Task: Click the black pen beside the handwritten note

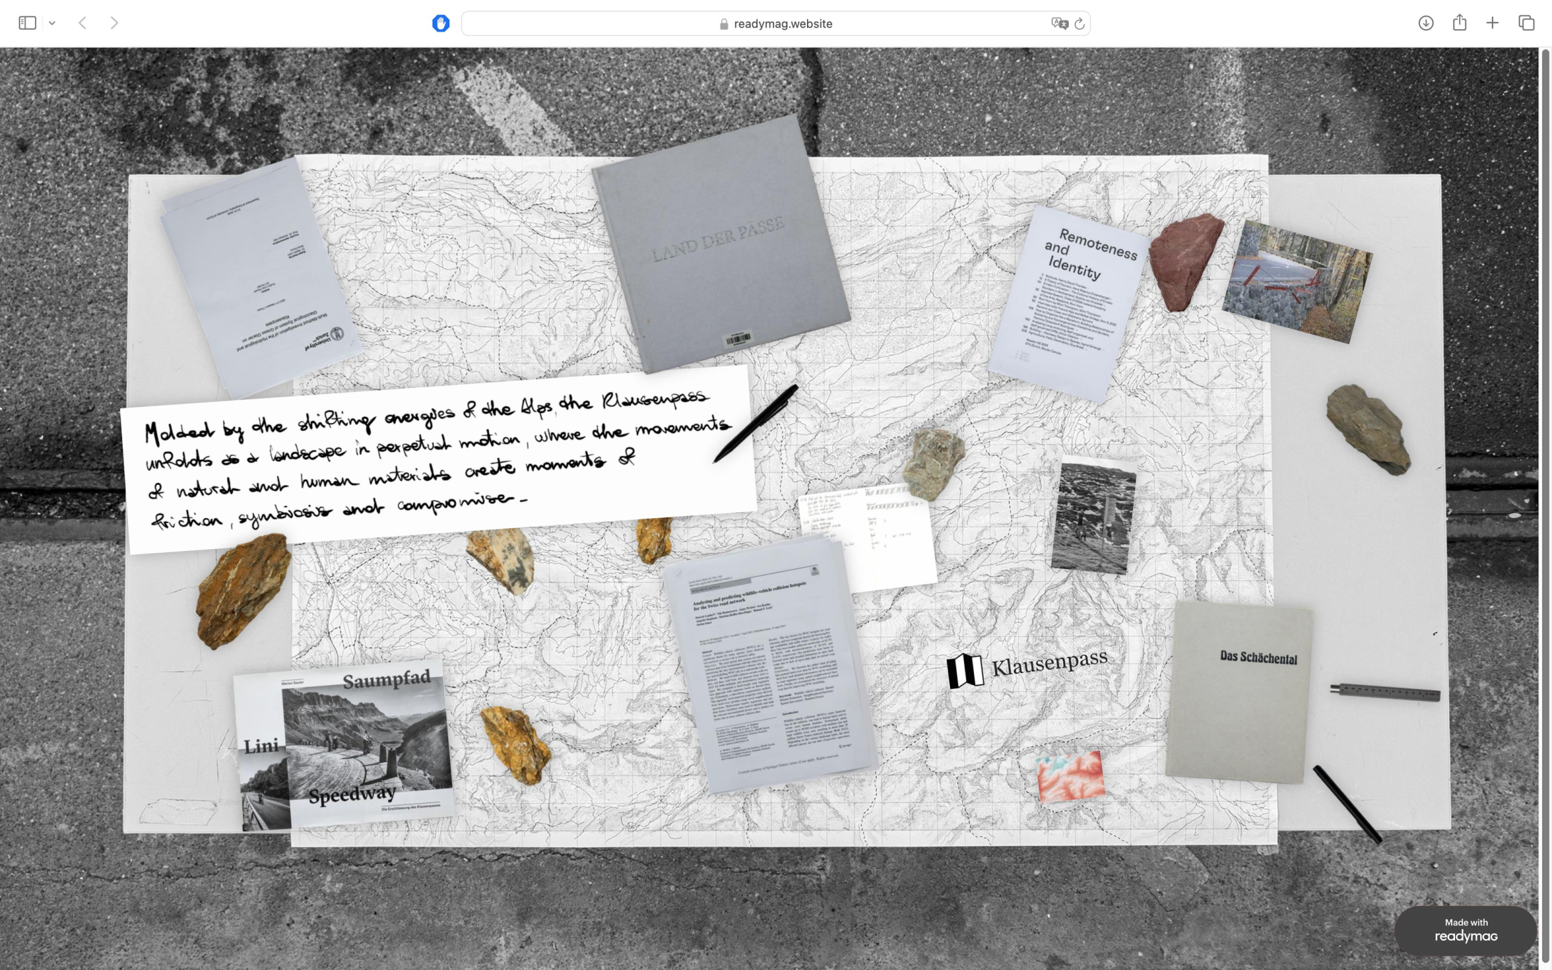Action: tap(755, 424)
